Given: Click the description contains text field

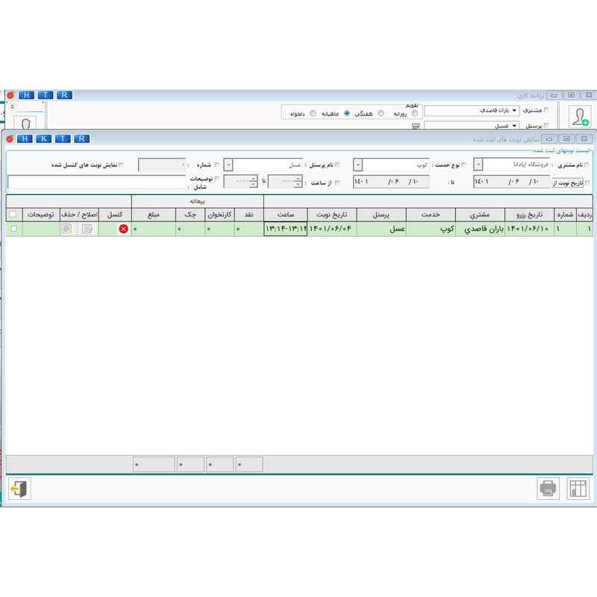Looking at the screenshot, I should coord(96,182).
